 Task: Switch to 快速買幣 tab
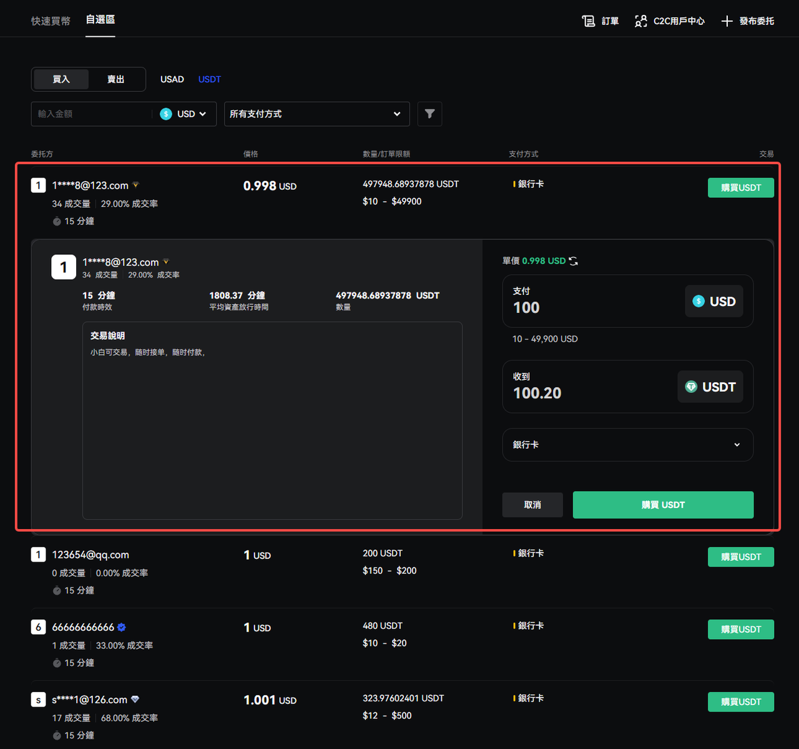51,21
